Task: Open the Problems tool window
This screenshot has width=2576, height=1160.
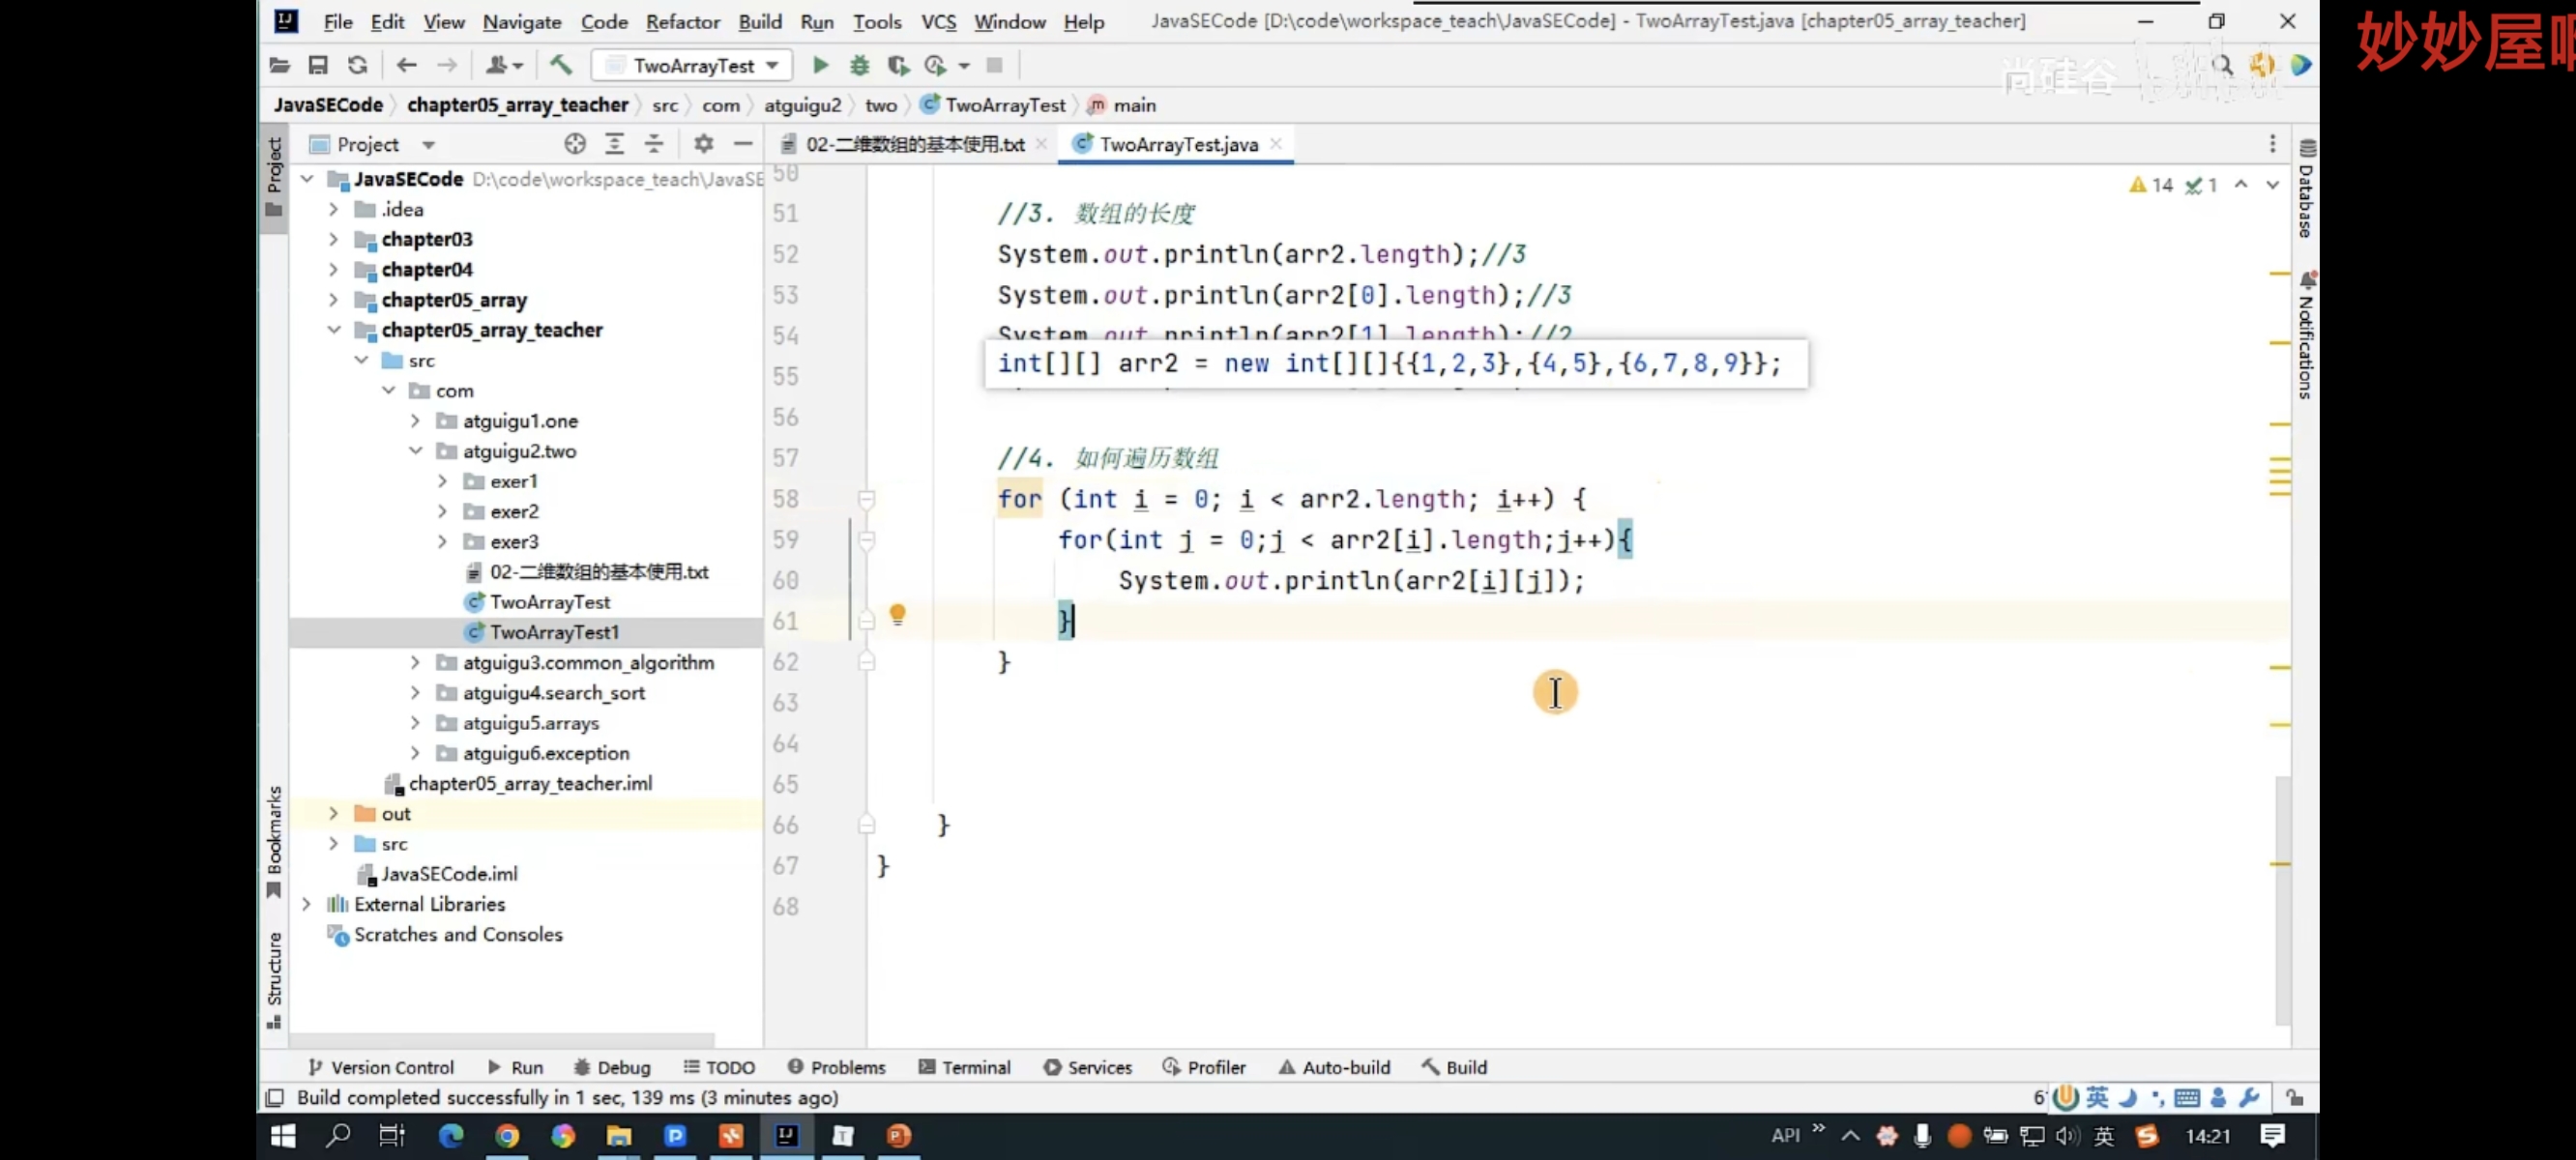Action: coord(836,1067)
